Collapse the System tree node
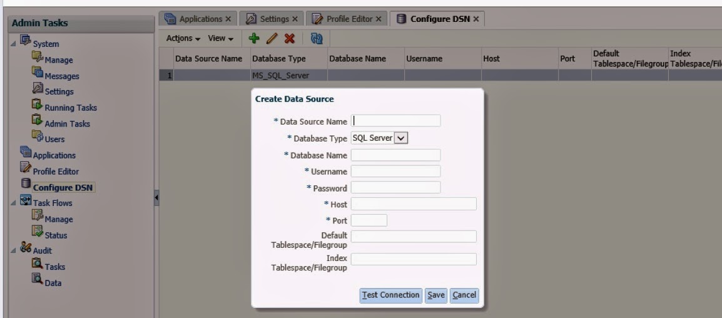 point(13,44)
